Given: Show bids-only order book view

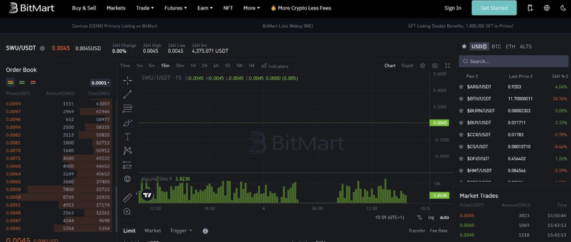Looking at the screenshot, I should [22, 82].
